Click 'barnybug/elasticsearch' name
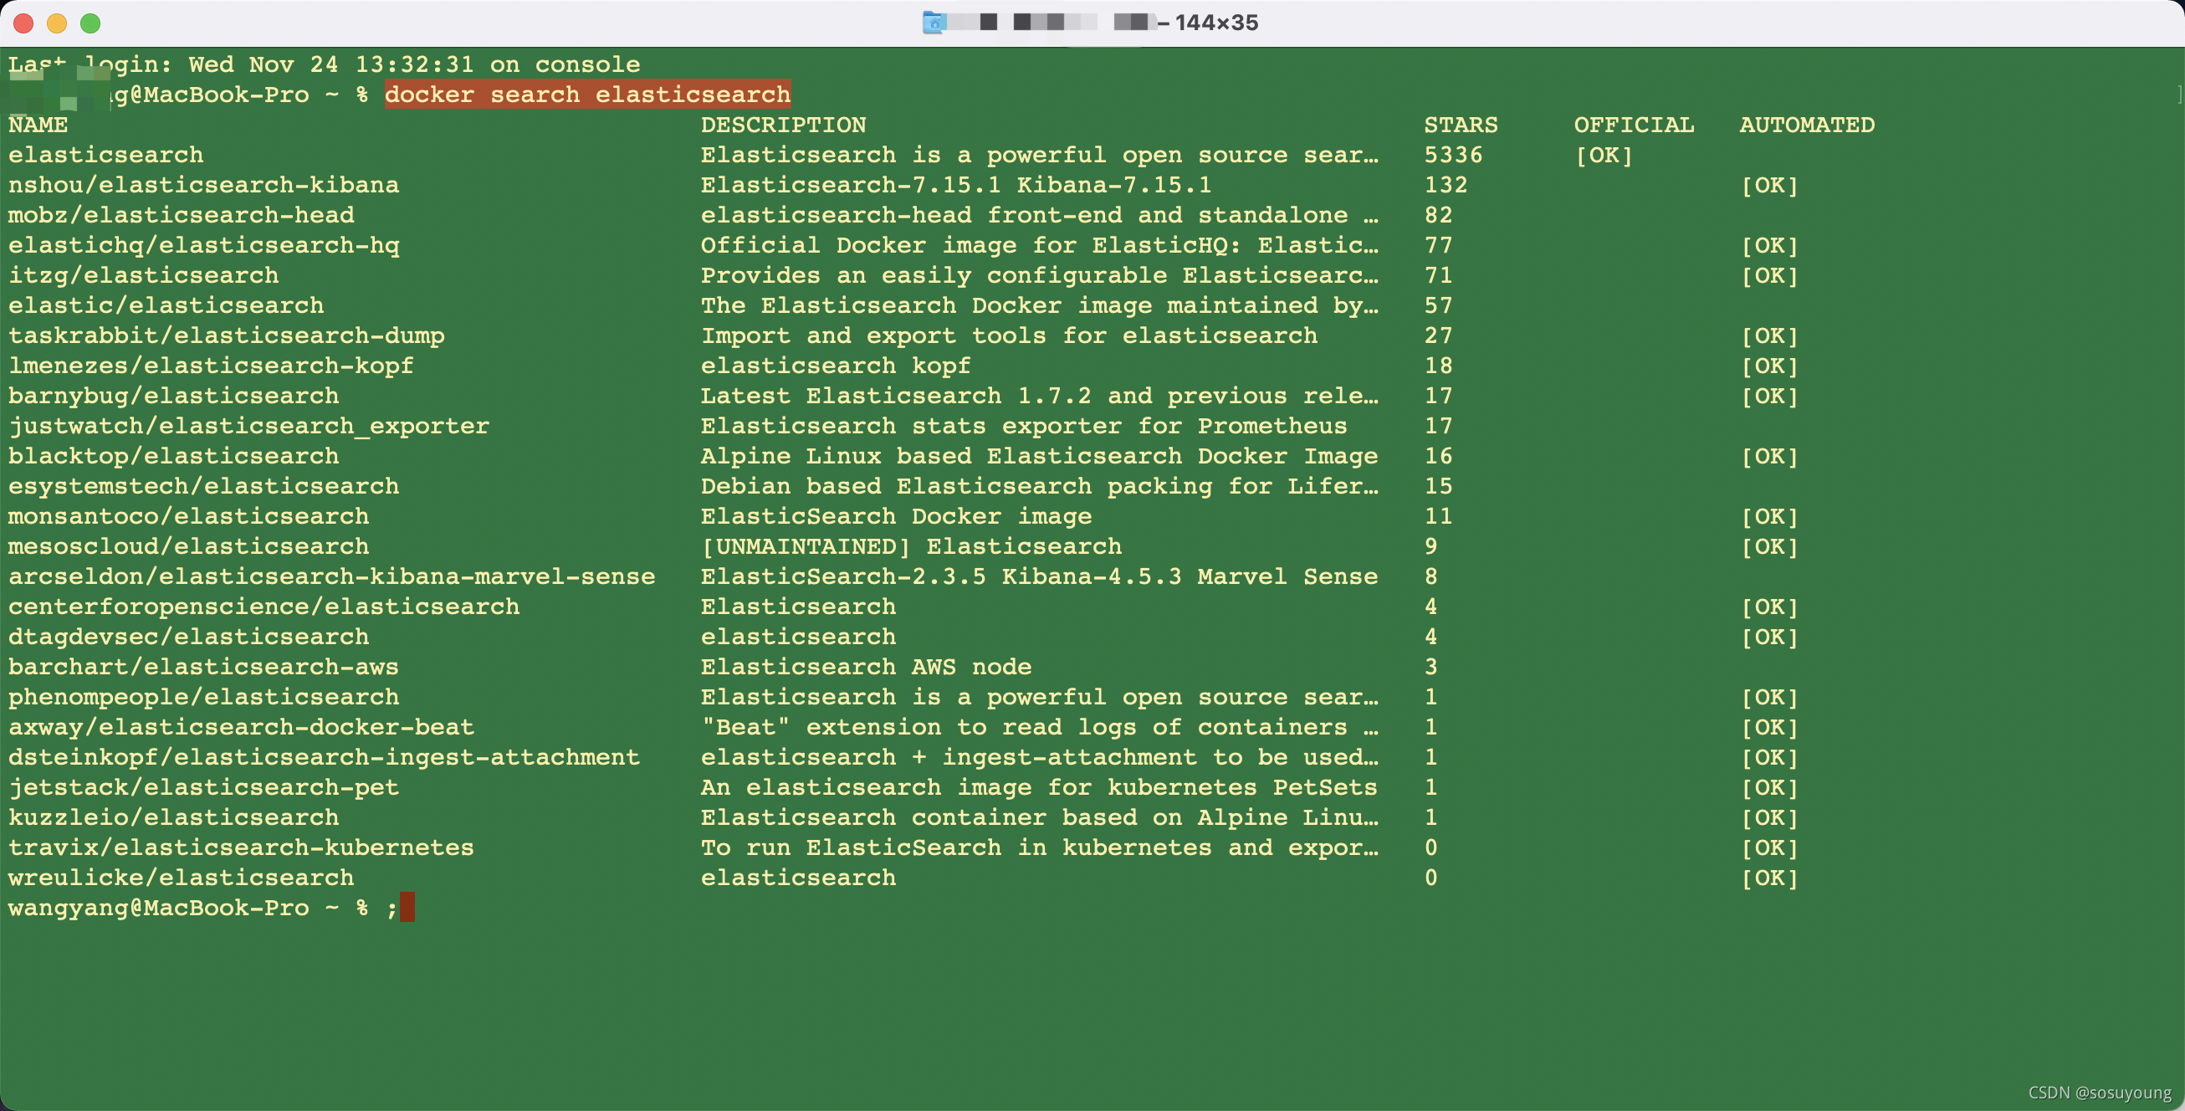Viewport: 2185px width, 1111px height. point(174,396)
